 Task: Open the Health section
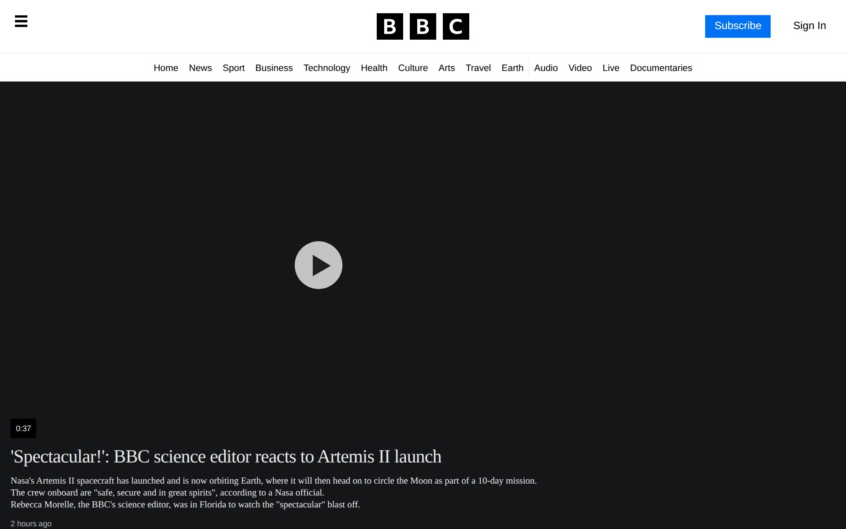(x=374, y=68)
